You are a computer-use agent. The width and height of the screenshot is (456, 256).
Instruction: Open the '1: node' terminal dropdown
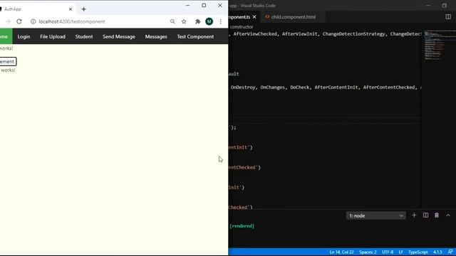tap(375, 215)
